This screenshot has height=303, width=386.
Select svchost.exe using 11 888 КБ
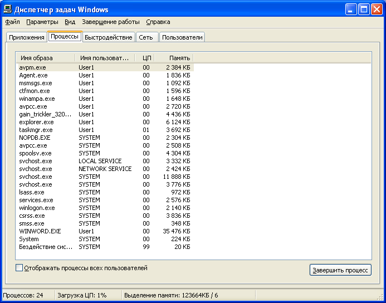coord(106,177)
